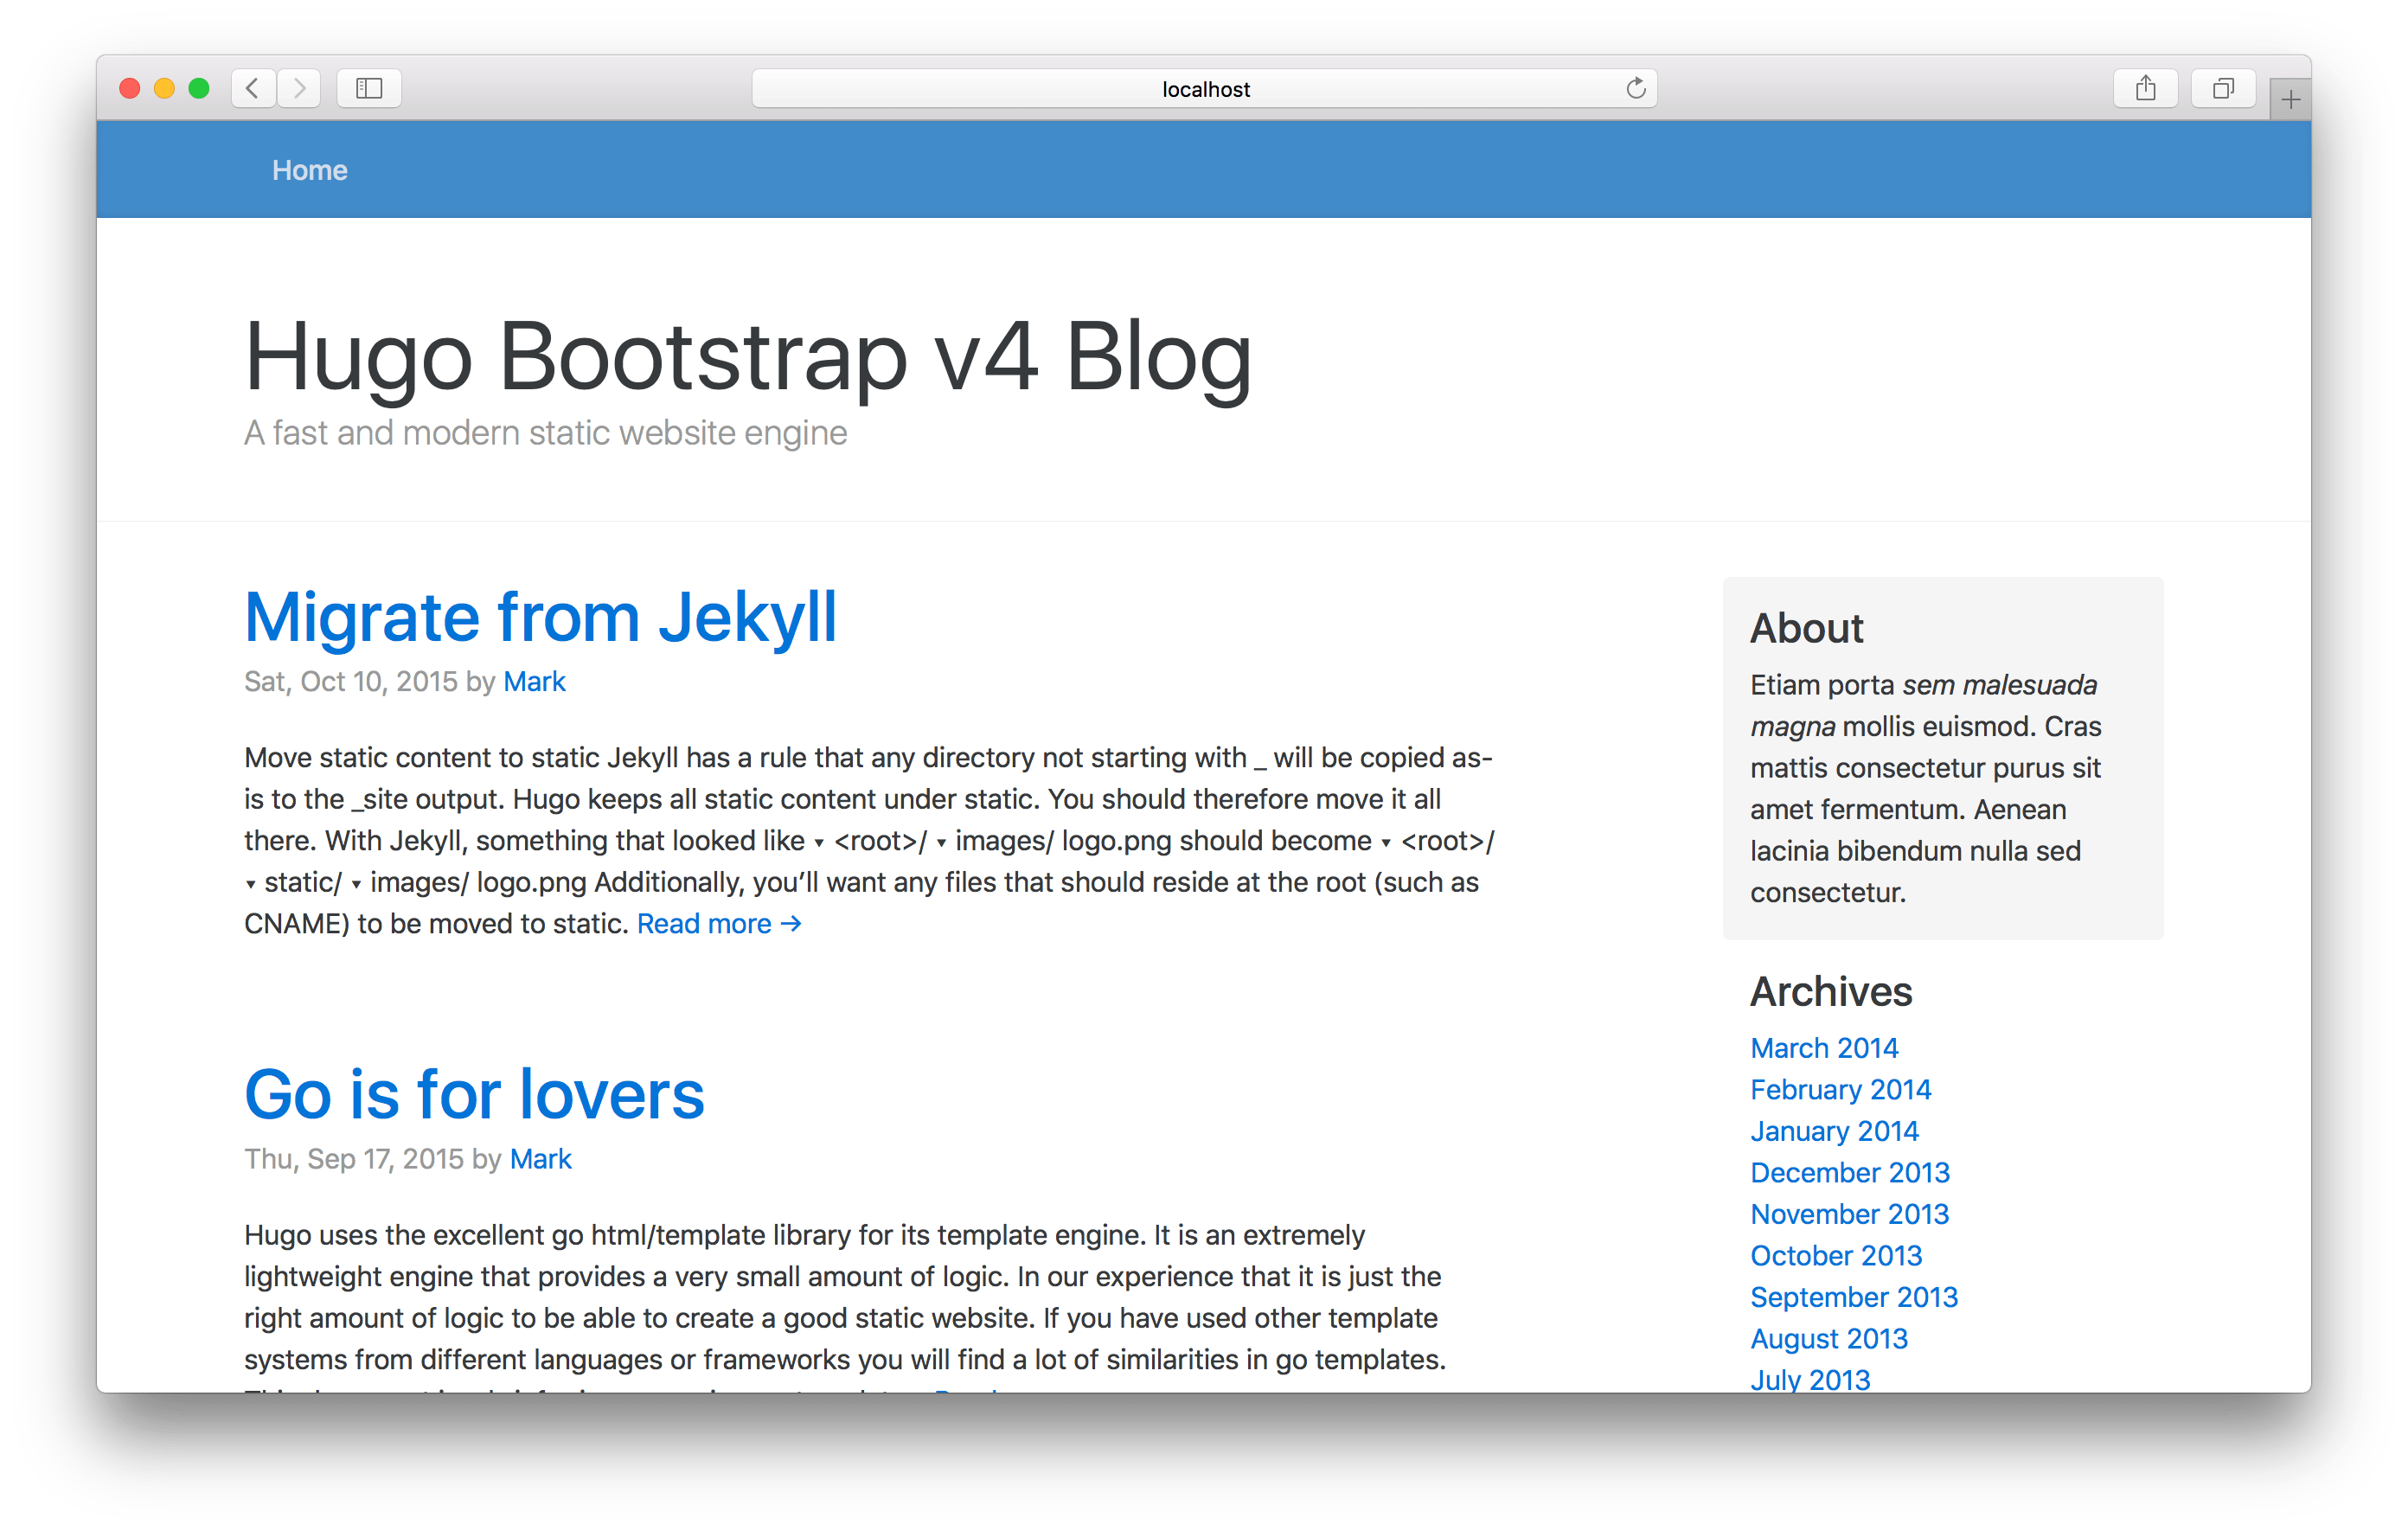Click the Archives sidebar heading
The height and width of the screenshot is (1531, 2408).
coord(1831,991)
